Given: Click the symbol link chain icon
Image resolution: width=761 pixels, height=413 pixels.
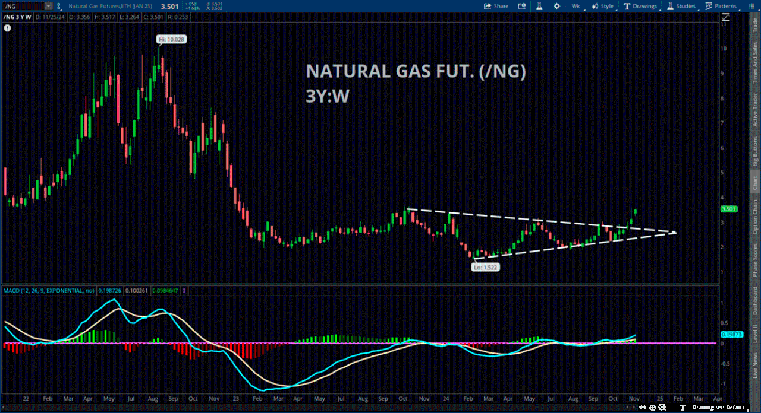Looking at the screenshot, I should click(x=59, y=7).
